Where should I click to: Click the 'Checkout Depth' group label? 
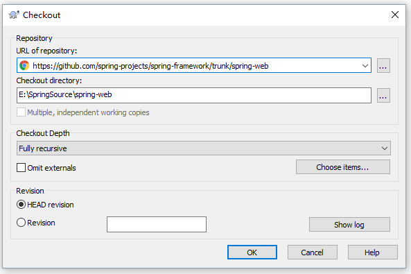(43, 133)
